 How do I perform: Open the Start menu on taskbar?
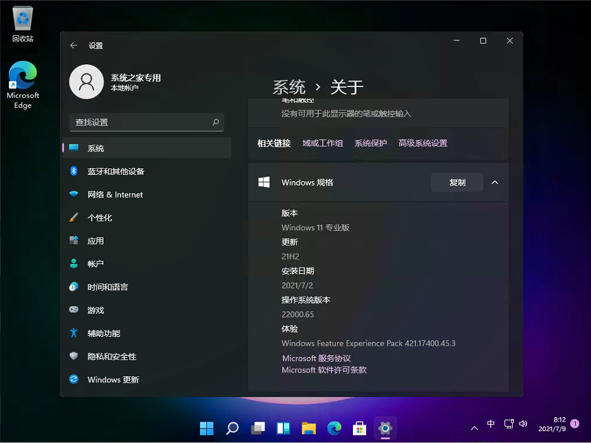point(206,428)
